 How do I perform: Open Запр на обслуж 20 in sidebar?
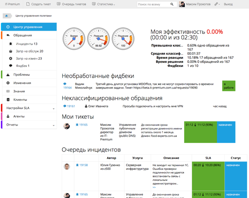coord(29,51)
